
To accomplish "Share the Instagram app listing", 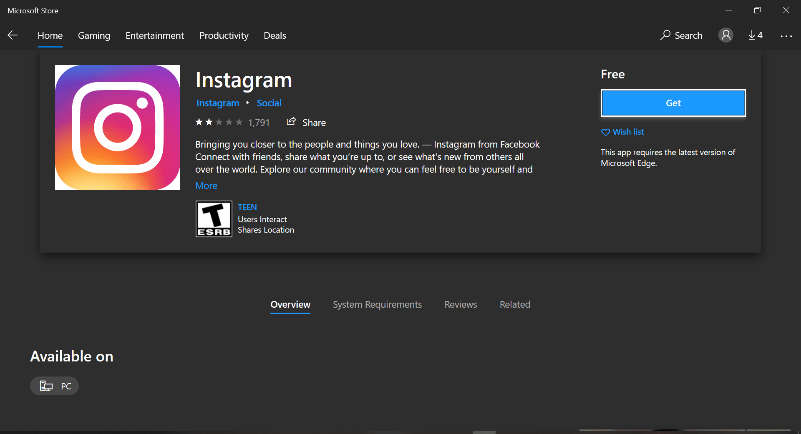I will [x=306, y=122].
